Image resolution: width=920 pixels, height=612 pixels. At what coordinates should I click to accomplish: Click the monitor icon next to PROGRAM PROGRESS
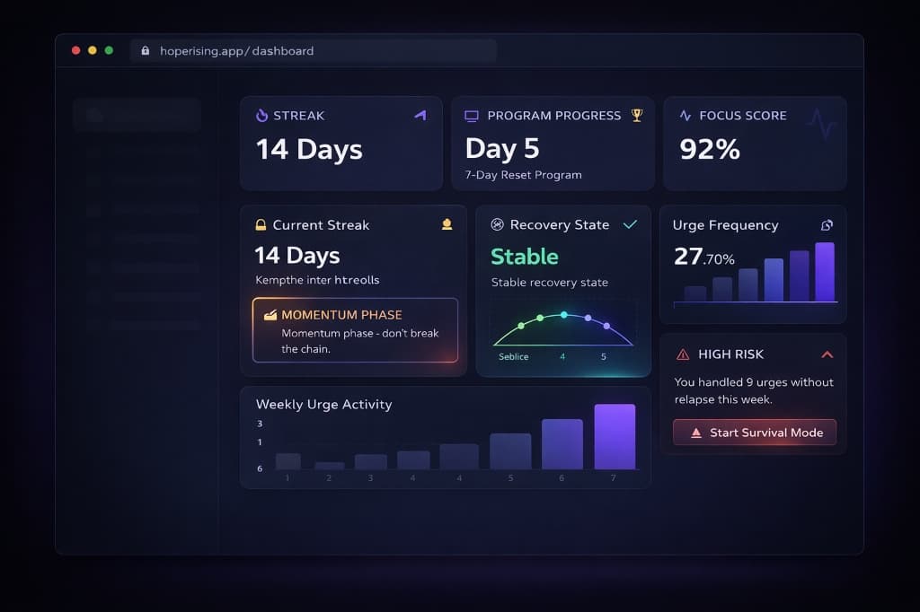(473, 116)
